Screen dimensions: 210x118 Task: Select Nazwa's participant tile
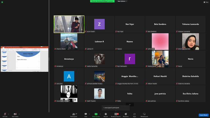coord(130,42)
